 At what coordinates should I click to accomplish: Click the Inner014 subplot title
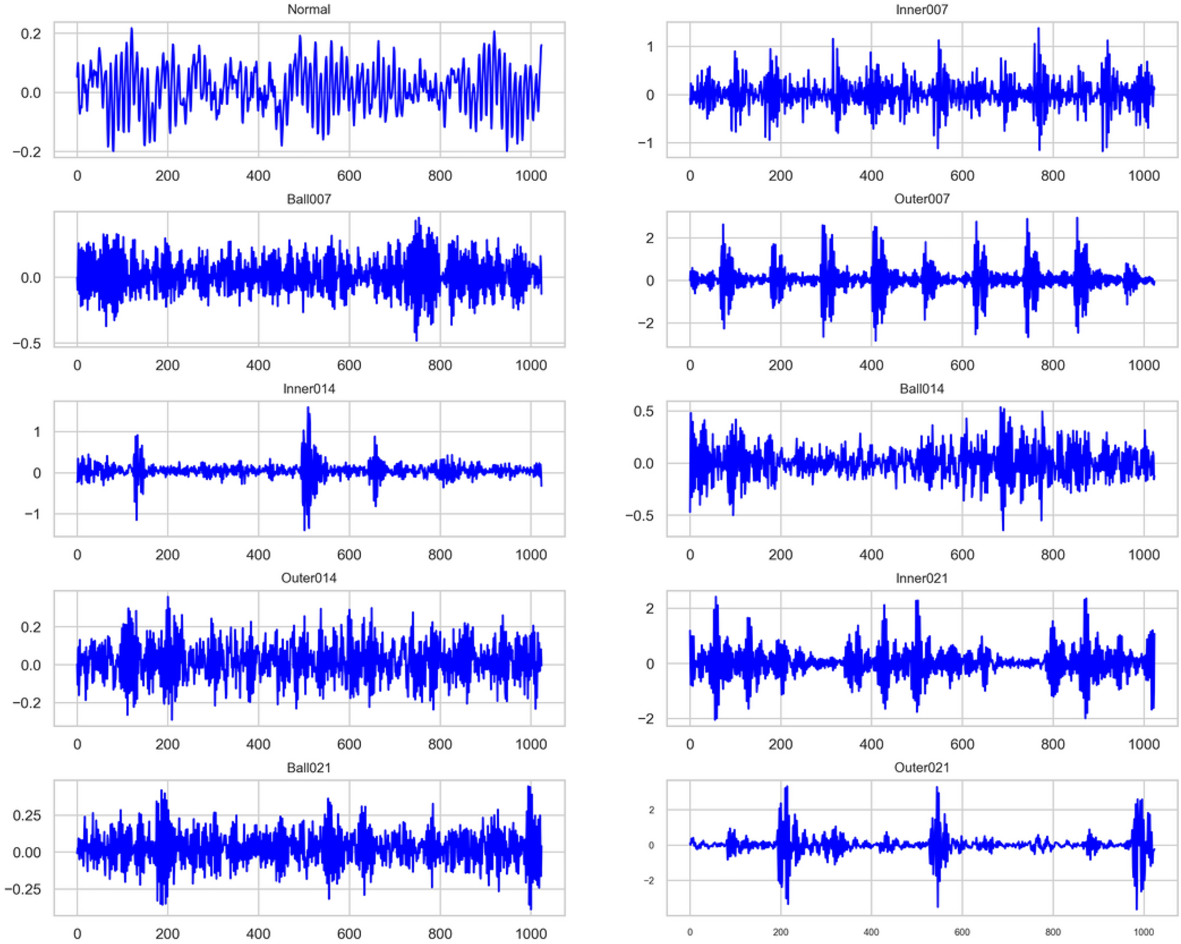coord(308,389)
